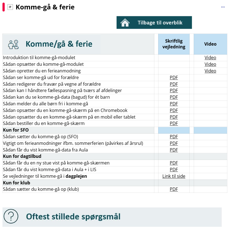Open PDF for komme-gå-data fra Aula
This screenshot has width=229, height=230.
coord(174,150)
